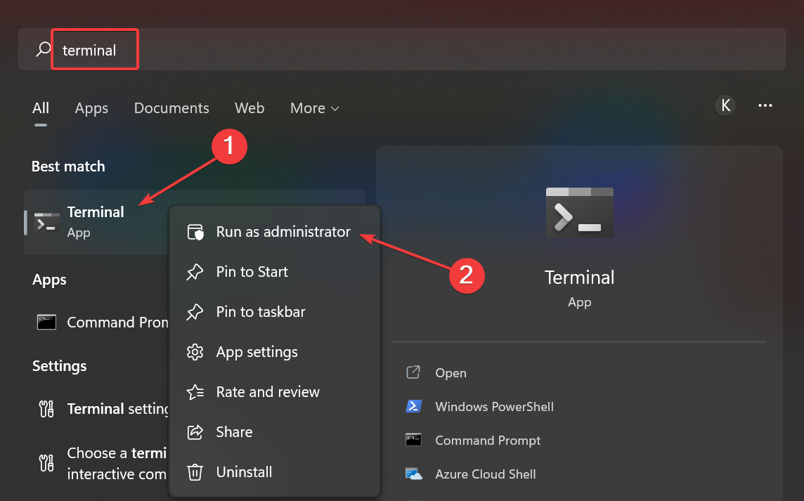Click the Terminal icon in best match

[46, 222]
